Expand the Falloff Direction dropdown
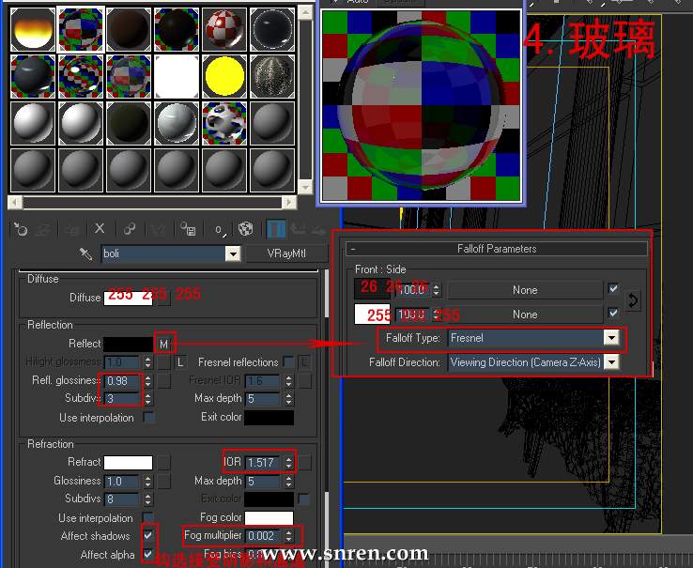The image size is (693, 568). tap(611, 362)
